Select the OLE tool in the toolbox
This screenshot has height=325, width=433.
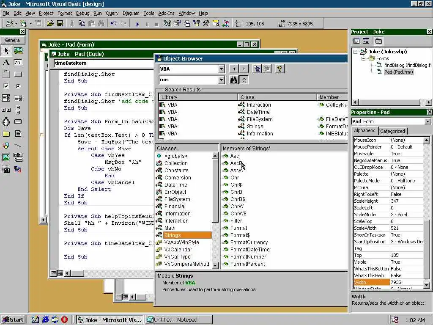(x=6, y=169)
